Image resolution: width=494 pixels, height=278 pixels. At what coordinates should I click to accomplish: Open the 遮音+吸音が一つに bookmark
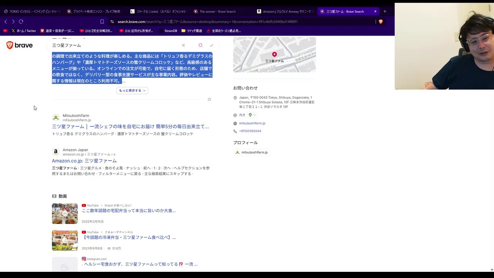(57, 31)
